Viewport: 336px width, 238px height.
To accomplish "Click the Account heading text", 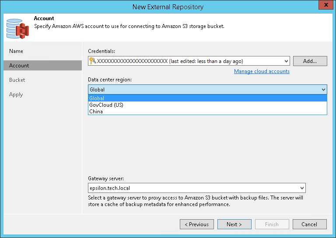I will coord(44,18).
